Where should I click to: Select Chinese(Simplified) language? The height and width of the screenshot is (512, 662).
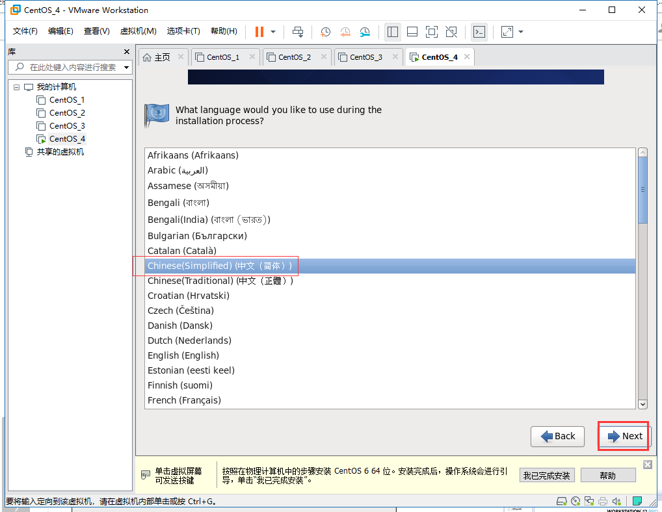(x=390, y=266)
